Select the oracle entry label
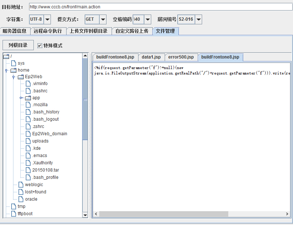This screenshot has height=225, width=293. tap(31, 199)
